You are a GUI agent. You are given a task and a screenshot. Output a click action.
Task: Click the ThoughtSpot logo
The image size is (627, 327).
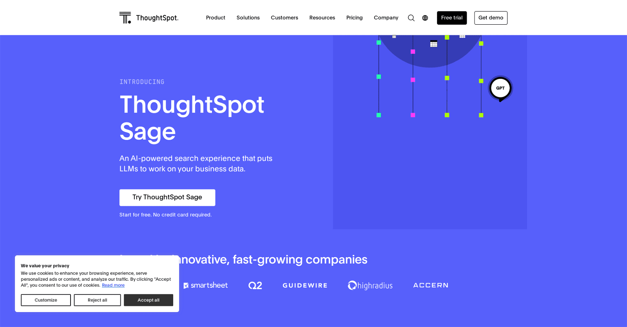coord(149,18)
